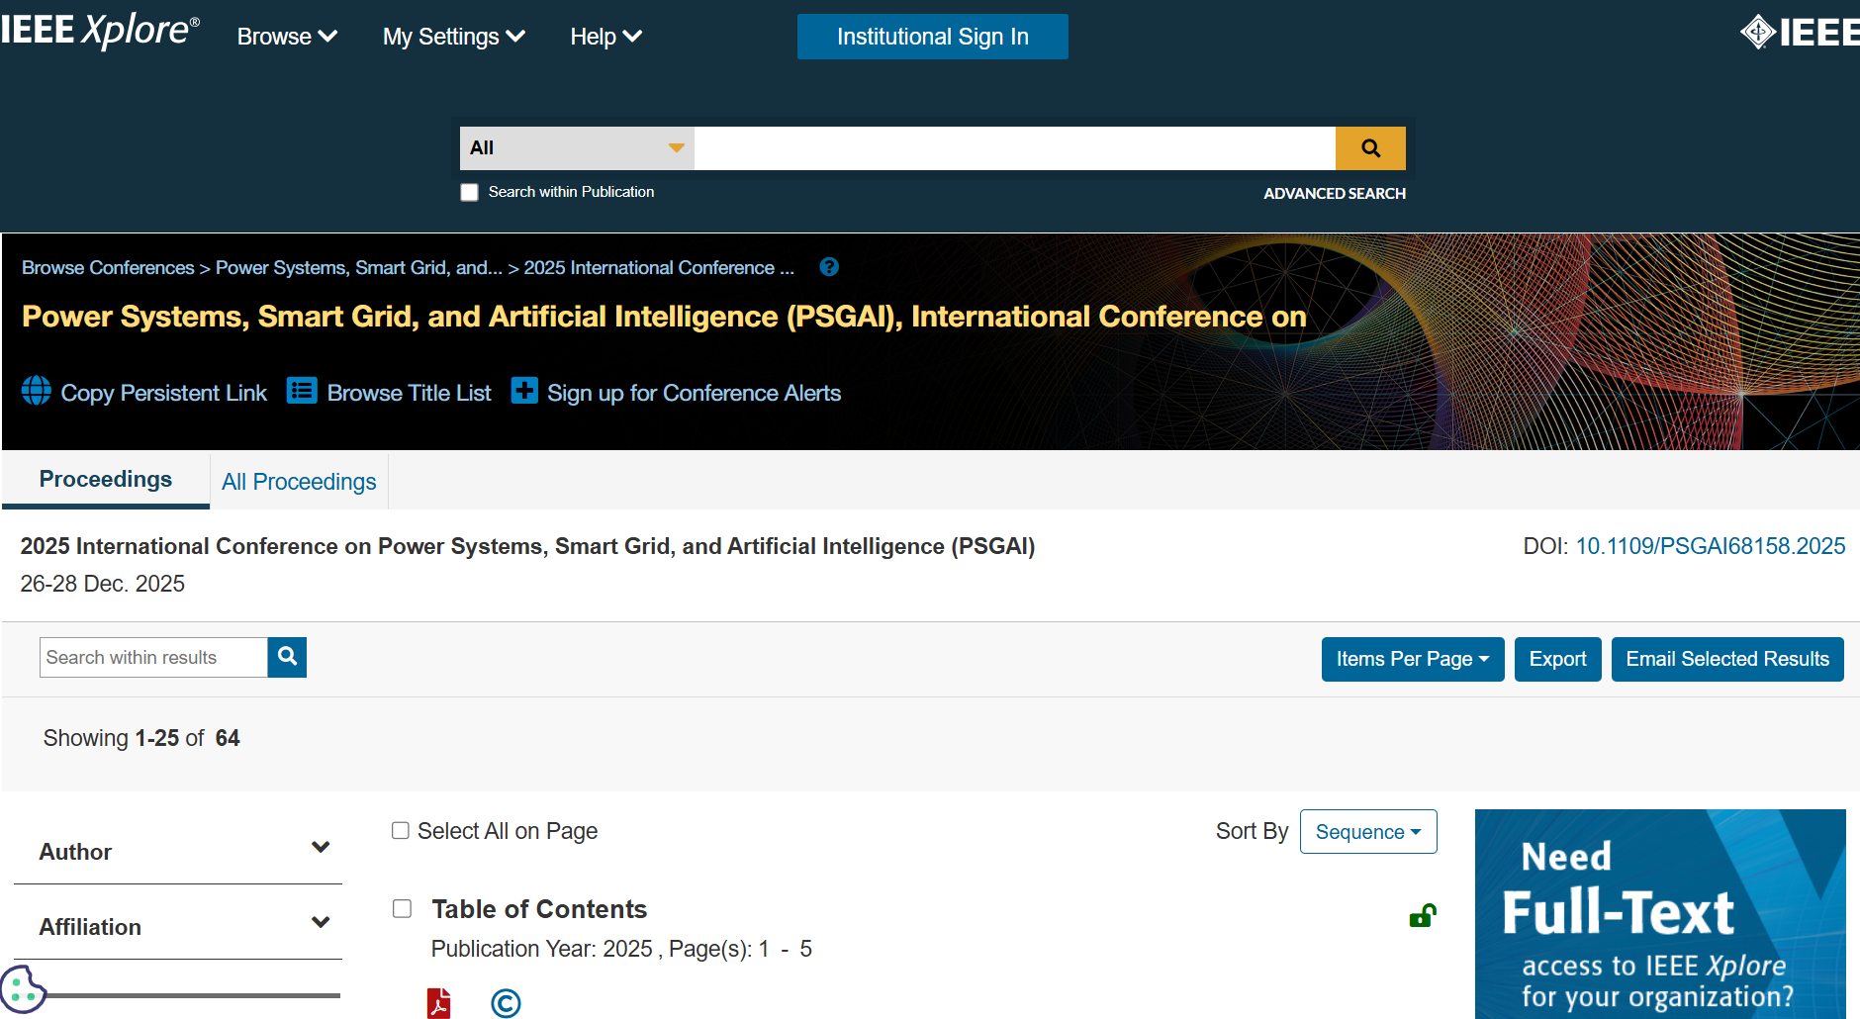Open the Browse menu
1860x1019 pixels.
287,37
